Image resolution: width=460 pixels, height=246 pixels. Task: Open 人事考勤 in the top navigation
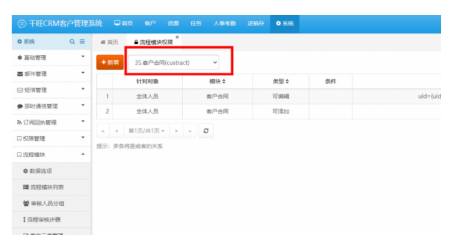(224, 23)
